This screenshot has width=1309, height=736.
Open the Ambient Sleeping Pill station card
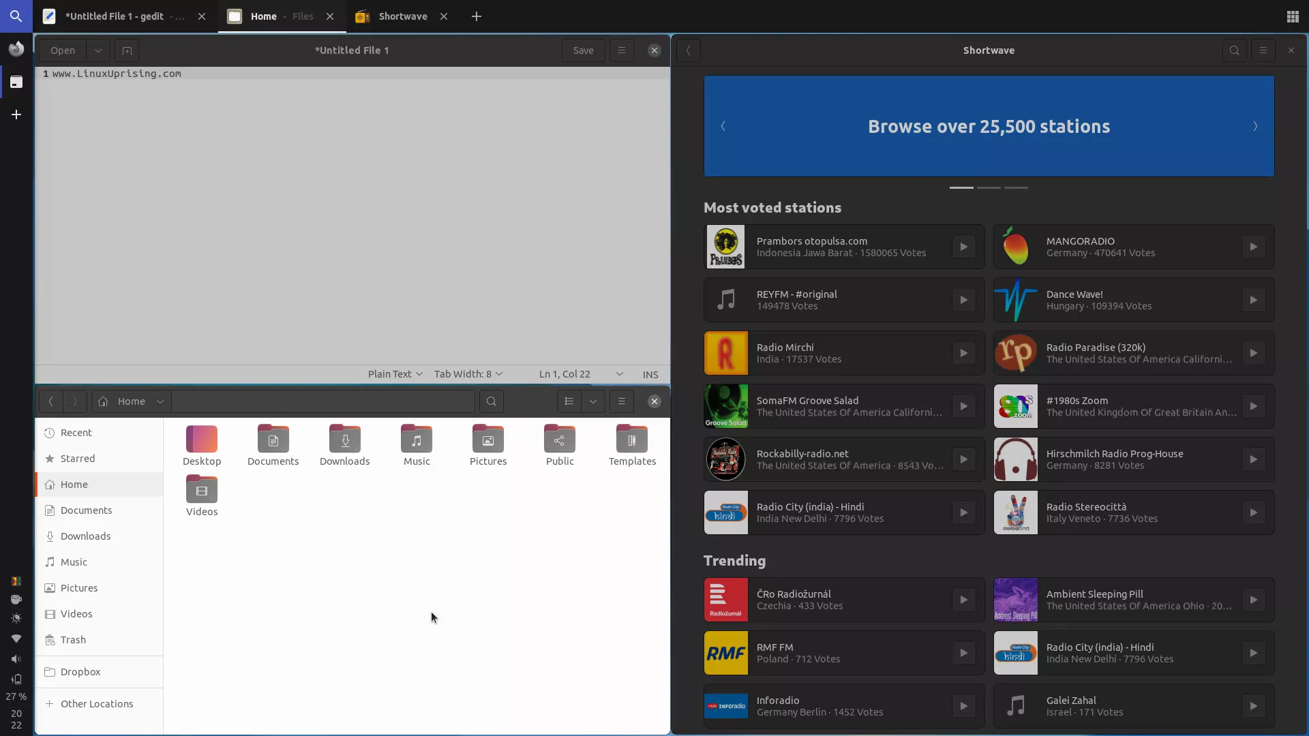(x=1134, y=600)
